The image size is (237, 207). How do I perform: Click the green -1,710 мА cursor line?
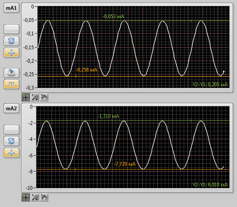[133, 121]
